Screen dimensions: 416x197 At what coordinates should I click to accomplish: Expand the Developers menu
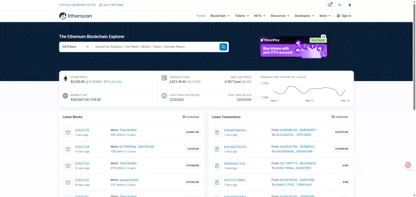click(x=304, y=16)
